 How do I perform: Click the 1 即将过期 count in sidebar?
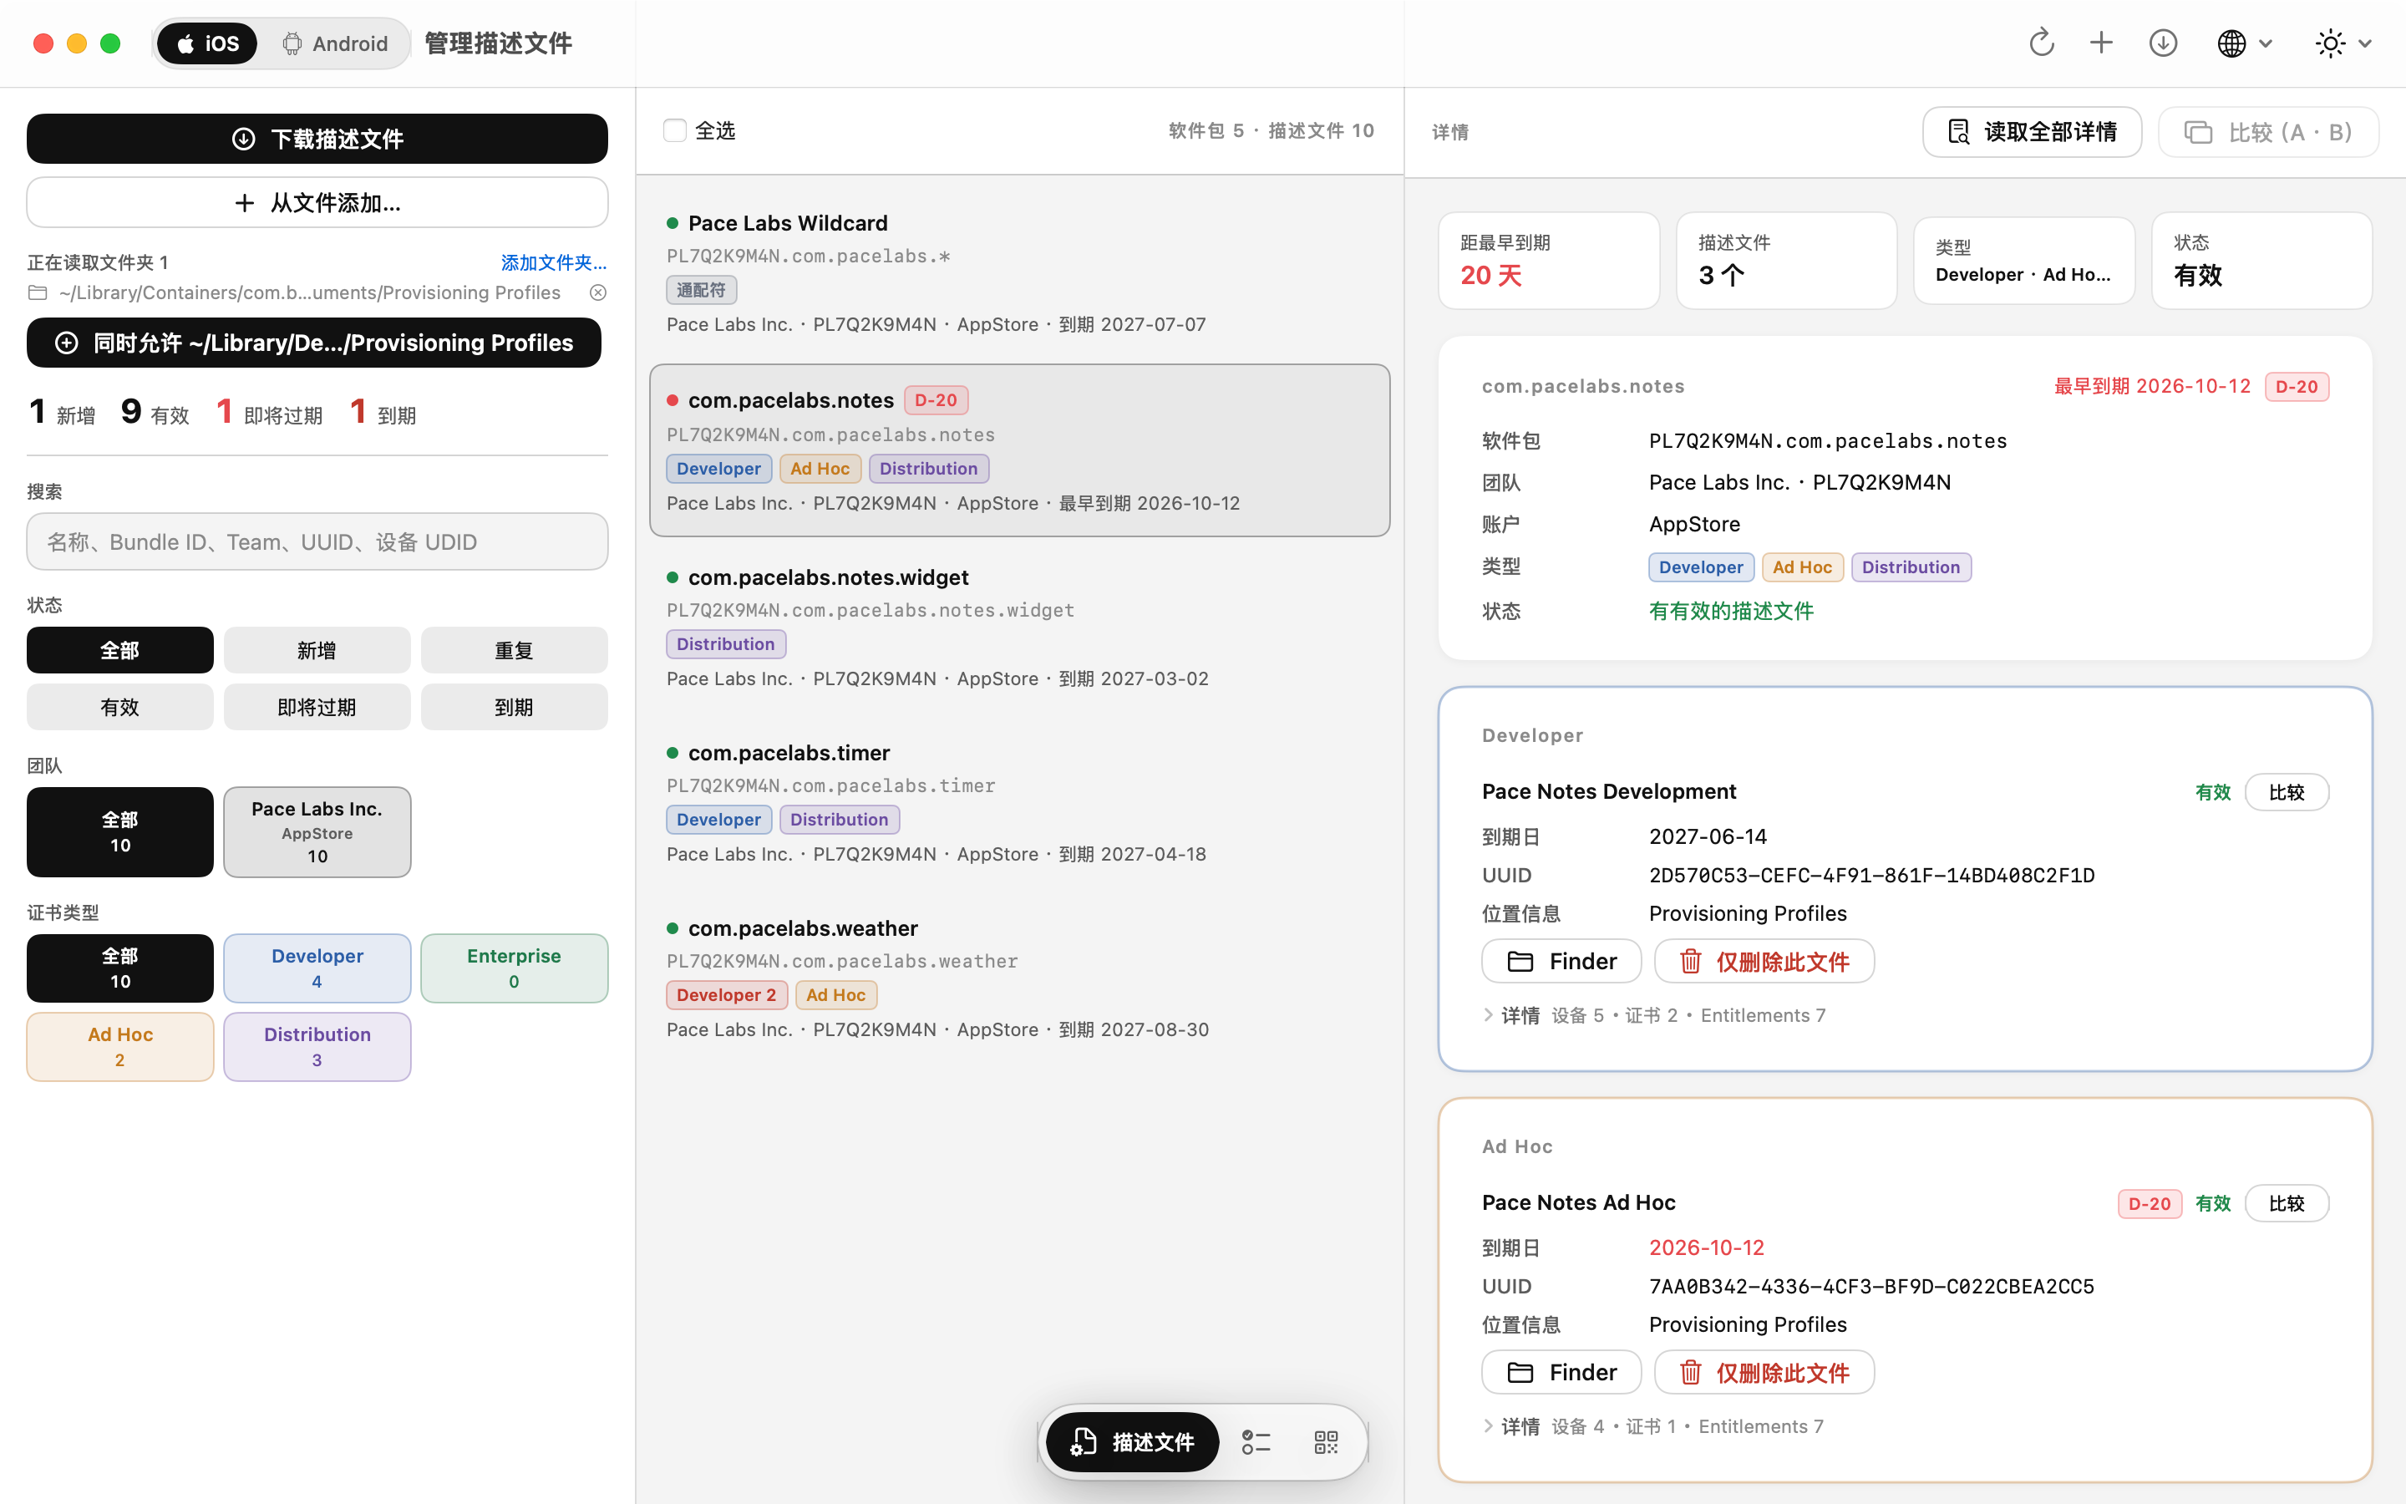pos(270,412)
